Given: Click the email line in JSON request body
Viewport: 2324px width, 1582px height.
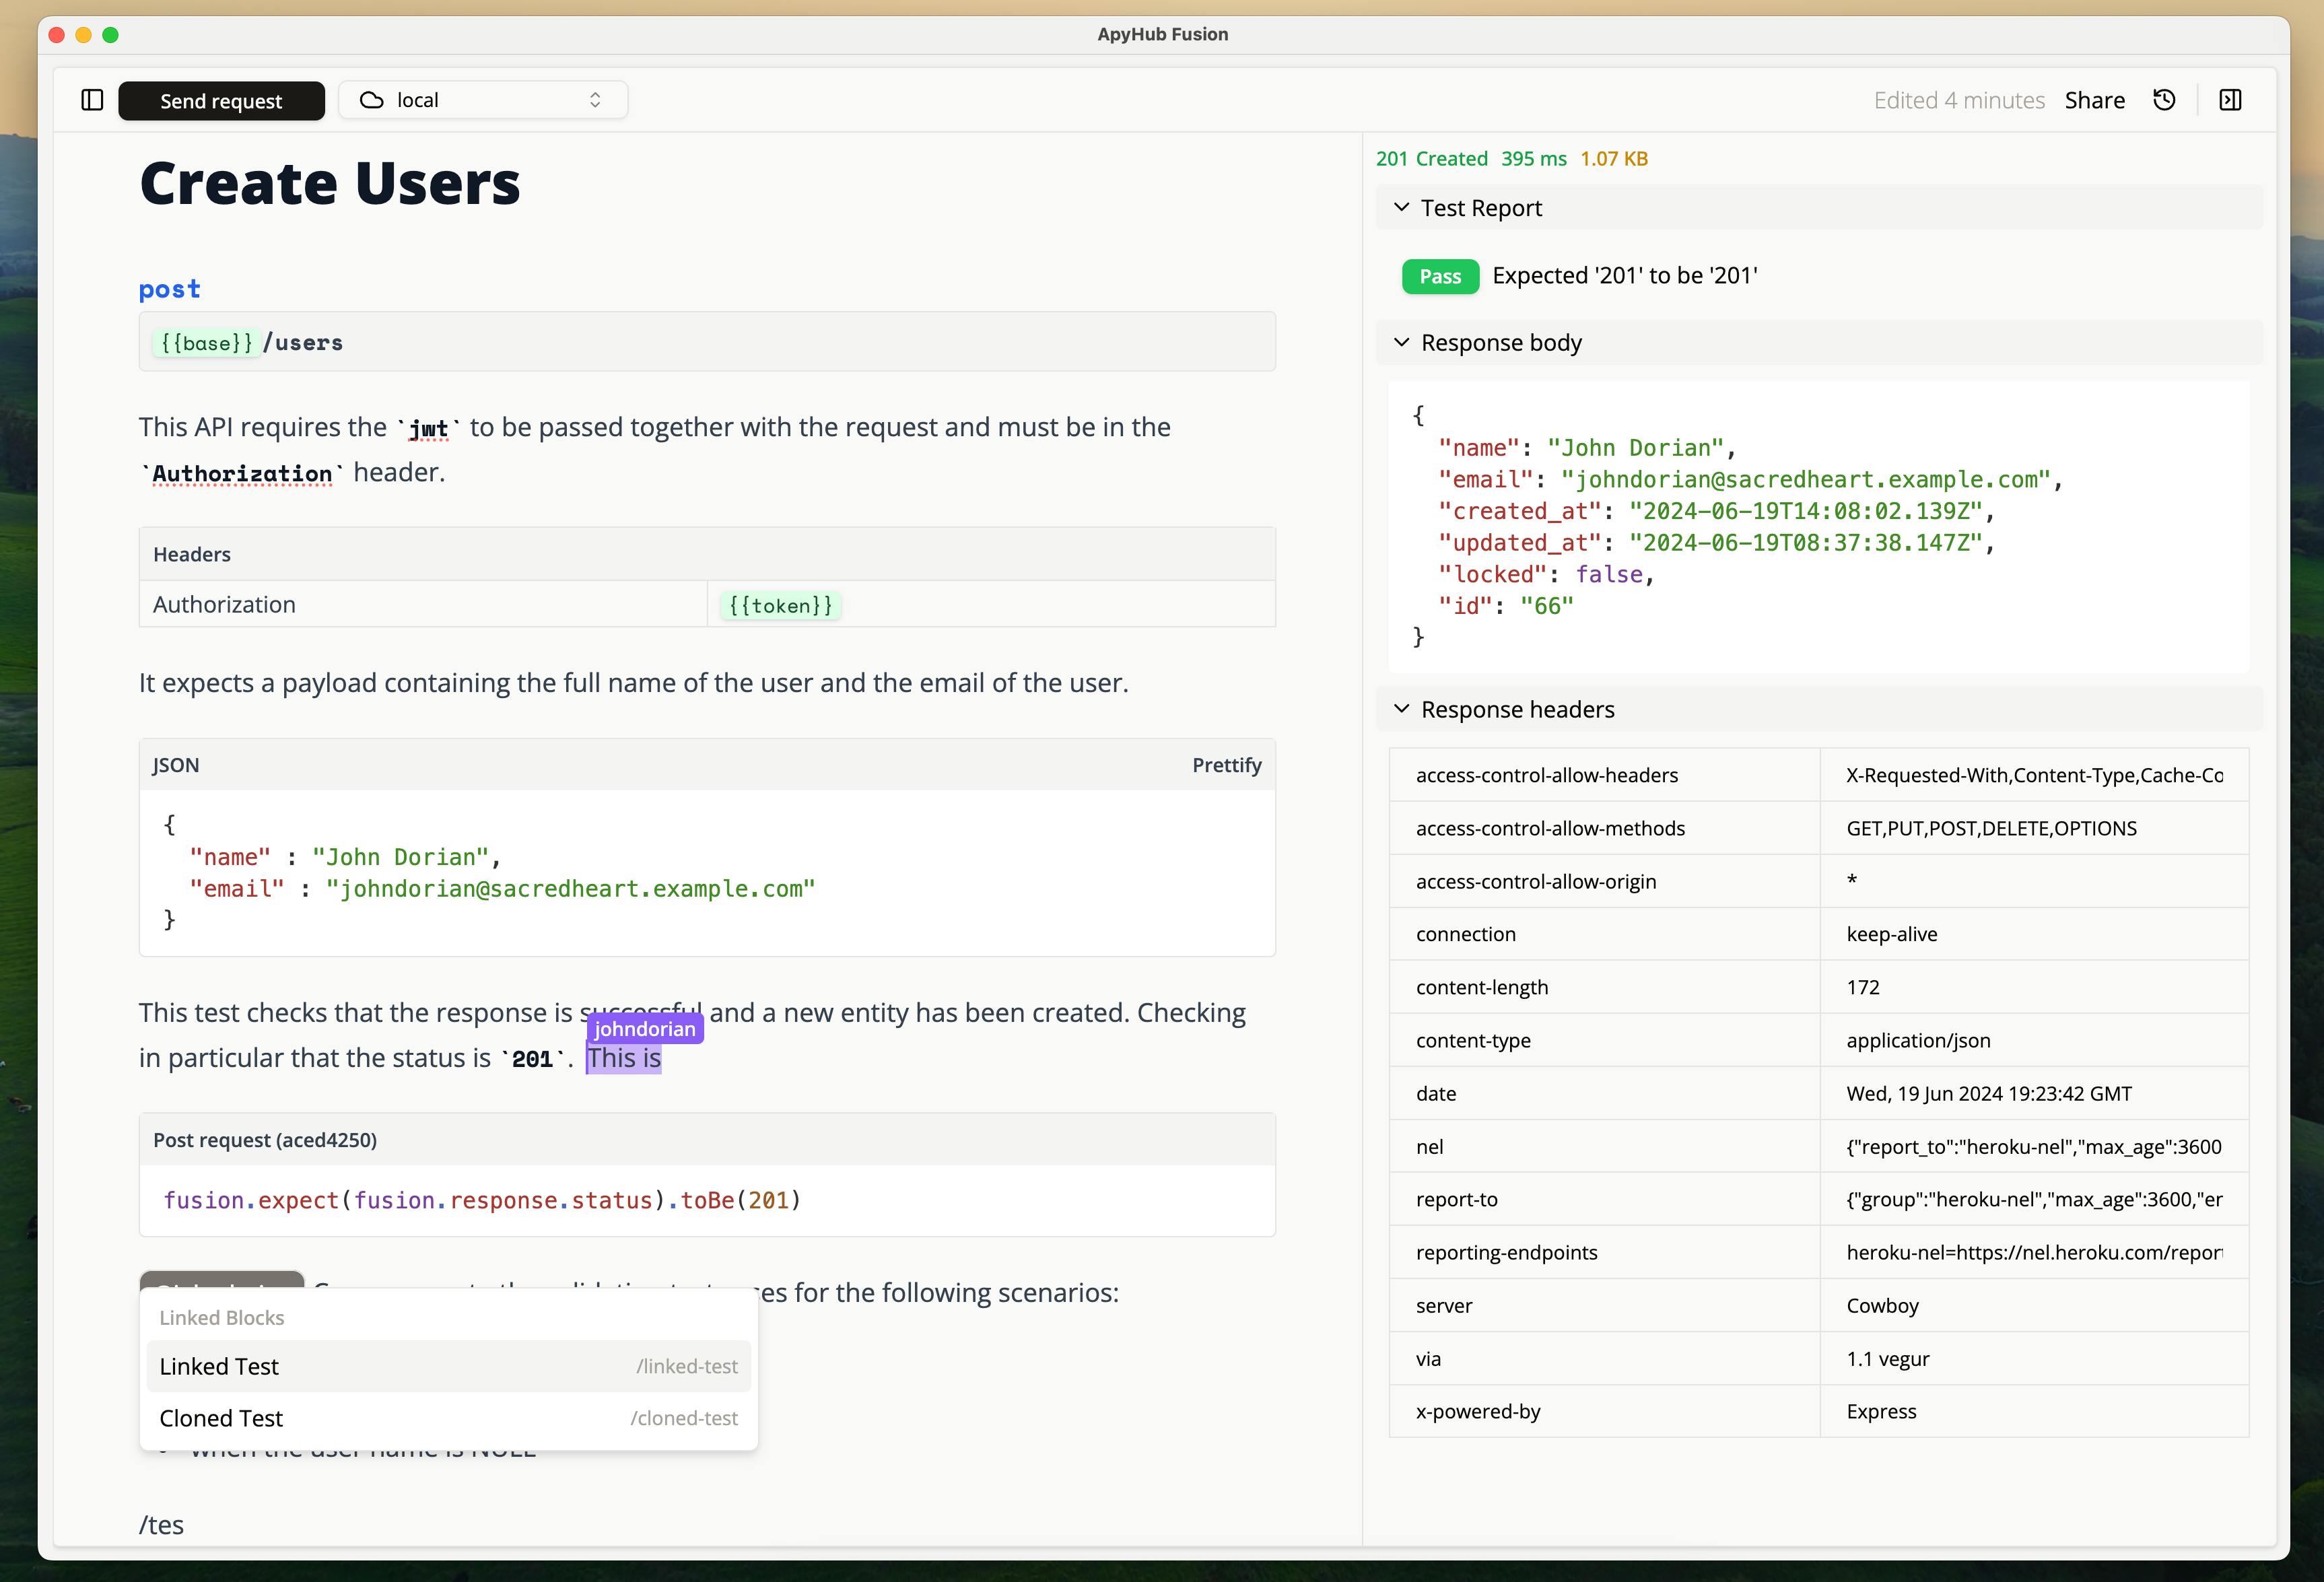Looking at the screenshot, I should pyautogui.click(x=503, y=888).
